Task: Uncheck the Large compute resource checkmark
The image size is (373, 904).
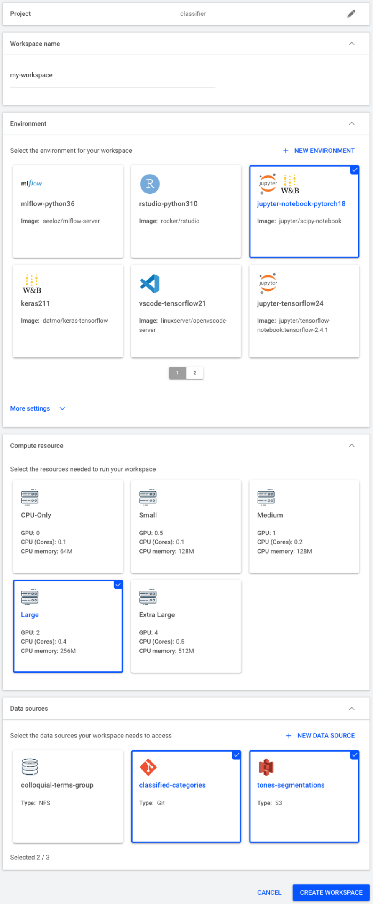Action: coord(118,585)
